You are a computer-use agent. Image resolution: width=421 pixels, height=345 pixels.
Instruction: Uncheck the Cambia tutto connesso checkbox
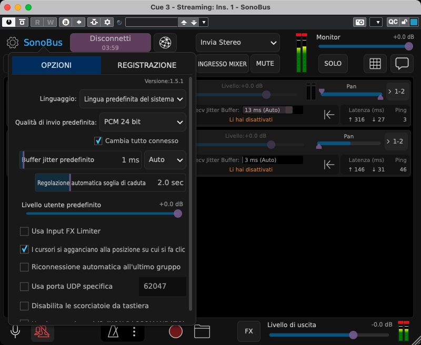(98, 141)
